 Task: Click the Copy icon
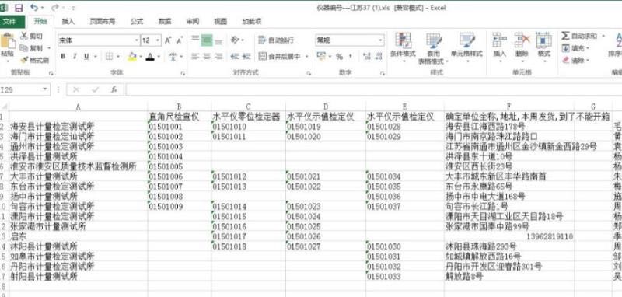(24, 48)
